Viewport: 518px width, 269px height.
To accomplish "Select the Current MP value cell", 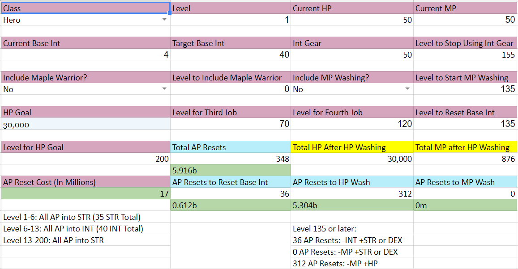I will point(465,20).
